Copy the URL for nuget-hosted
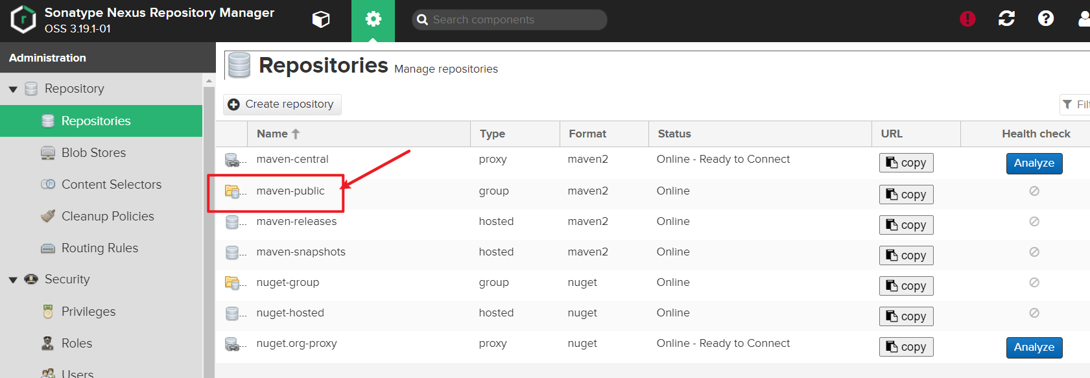The width and height of the screenshot is (1090, 378). coord(906,316)
